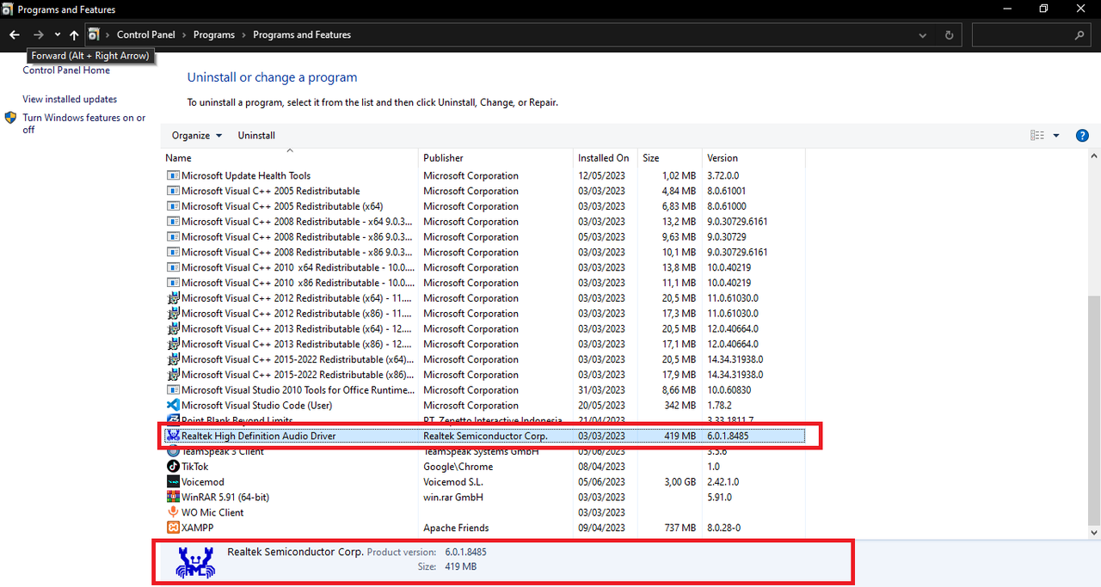Image resolution: width=1101 pixels, height=587 pixels.
Task: Open the Programs breadcrumb
Action: 214,35
